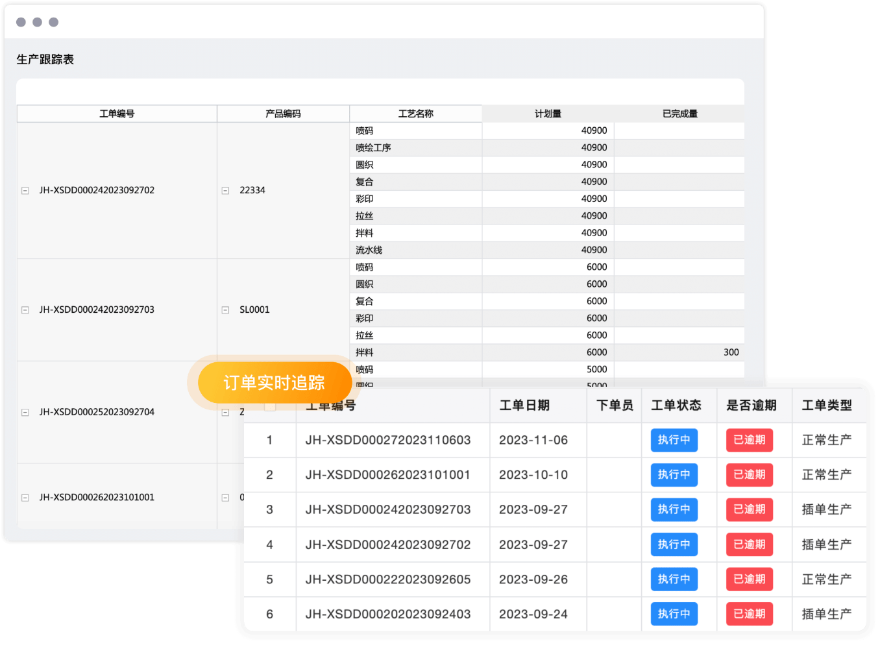Sort by 工单日期 column header
Viewport: 880px width, 645px height.
[x=524, y=406]
